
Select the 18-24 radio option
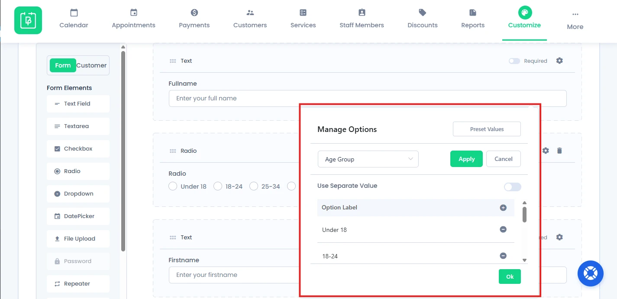click(x=218, y=186)
